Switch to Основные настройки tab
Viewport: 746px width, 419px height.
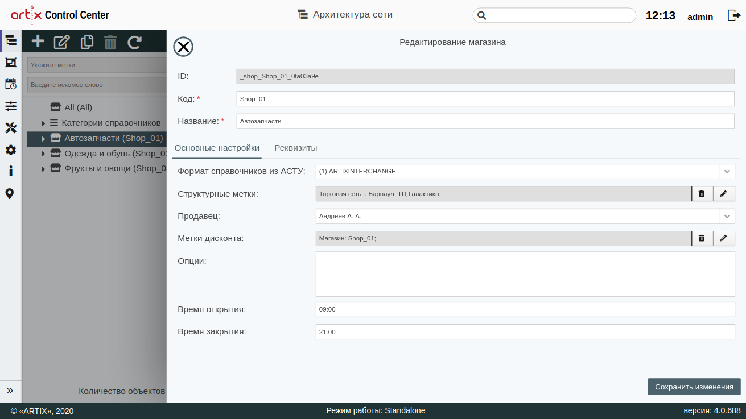click(x=217, y=148)
